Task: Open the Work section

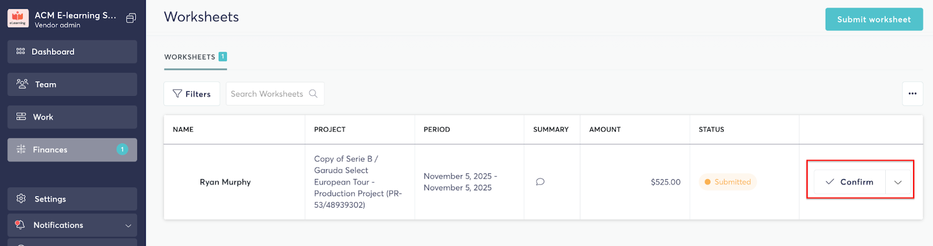Action: [x=72, y=117]
